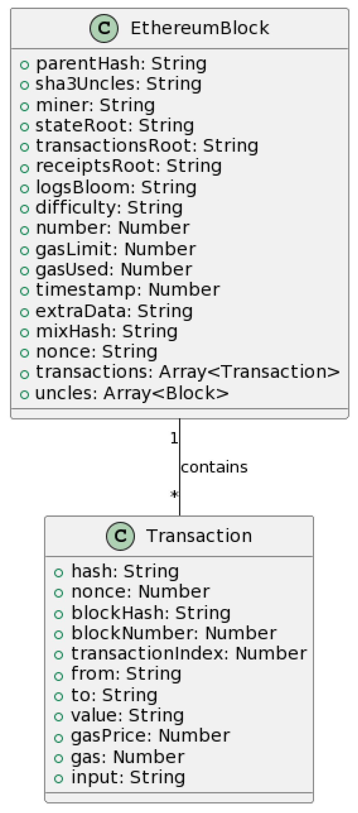Click the difficulty: String attribute
The width and height of the screenshot is (358, 813).
click(x=109, y=208)
